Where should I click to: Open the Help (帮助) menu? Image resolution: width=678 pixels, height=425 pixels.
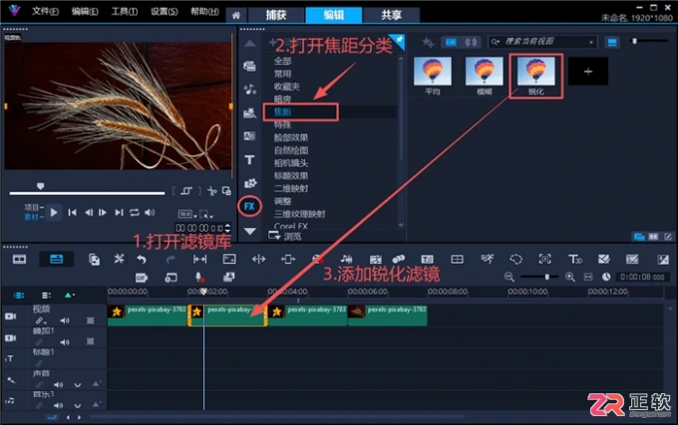coord(204,11)
